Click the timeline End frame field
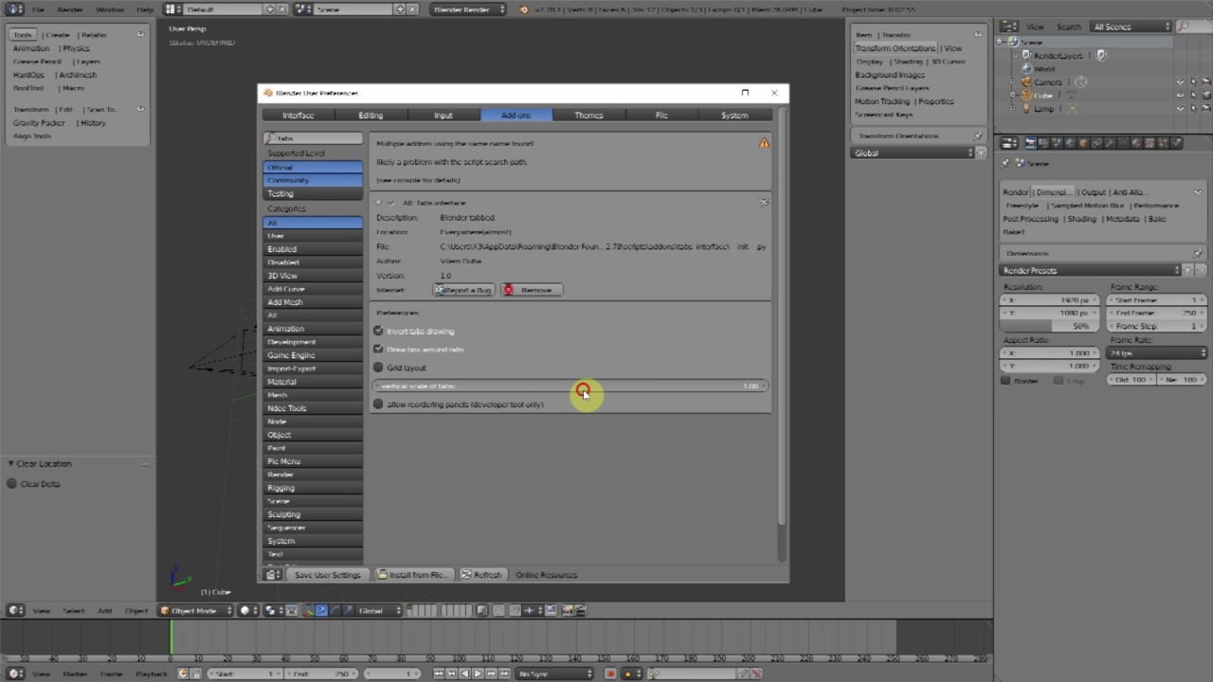The image size is (1213, 682). [321, 673]
